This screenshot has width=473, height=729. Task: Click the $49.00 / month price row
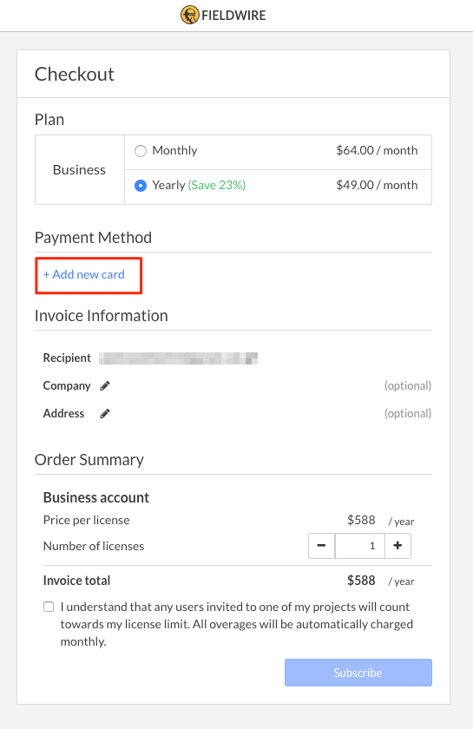[x=278, y=187]
